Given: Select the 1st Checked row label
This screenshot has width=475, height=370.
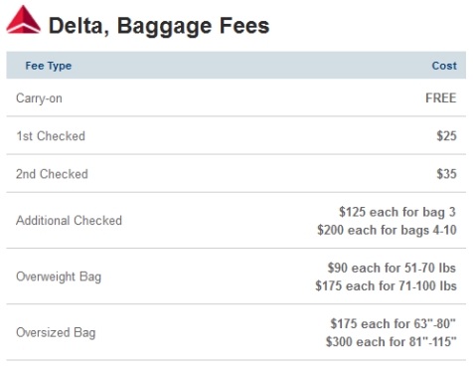Looking at the screenshot, I should point(51,136).
